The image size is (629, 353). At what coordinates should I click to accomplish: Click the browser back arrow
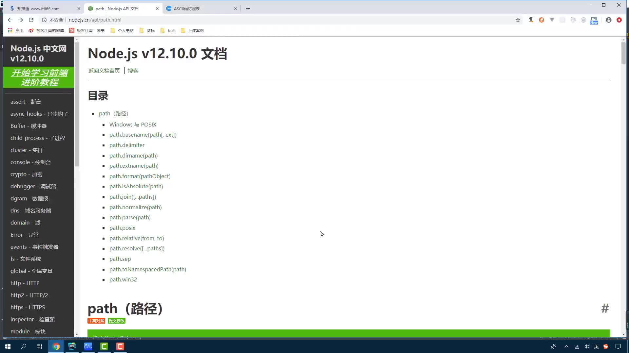tap(10, 20)
